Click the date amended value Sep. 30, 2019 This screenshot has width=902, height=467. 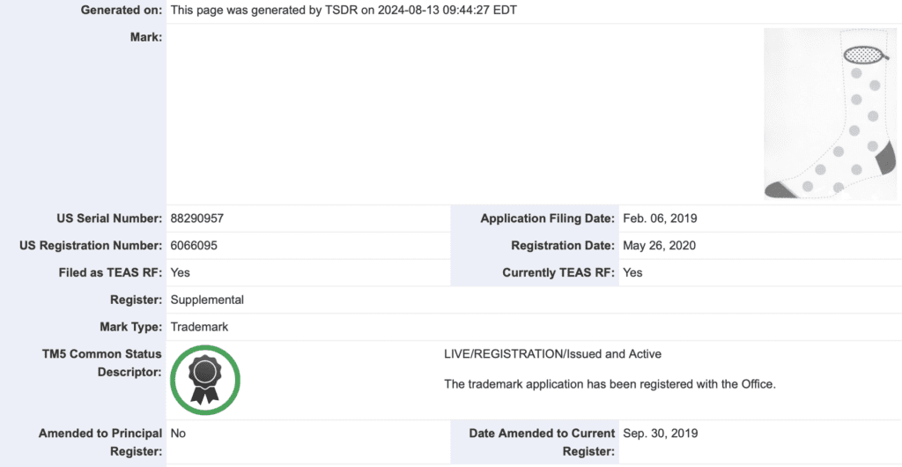pyautogui.click(x=659, y=434)
